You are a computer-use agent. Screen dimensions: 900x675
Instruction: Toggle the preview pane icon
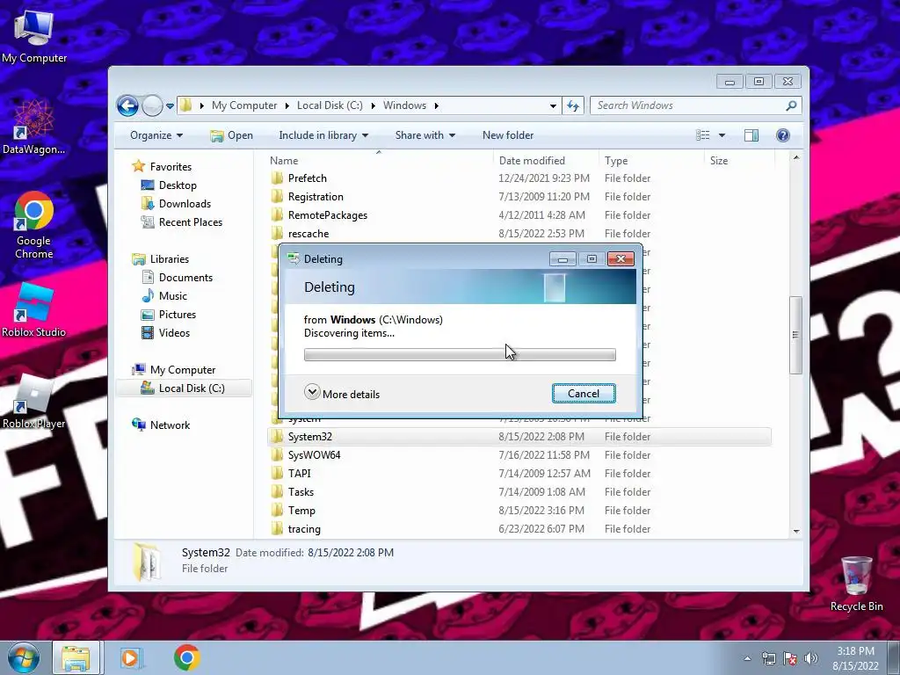[x=751, y=135]
